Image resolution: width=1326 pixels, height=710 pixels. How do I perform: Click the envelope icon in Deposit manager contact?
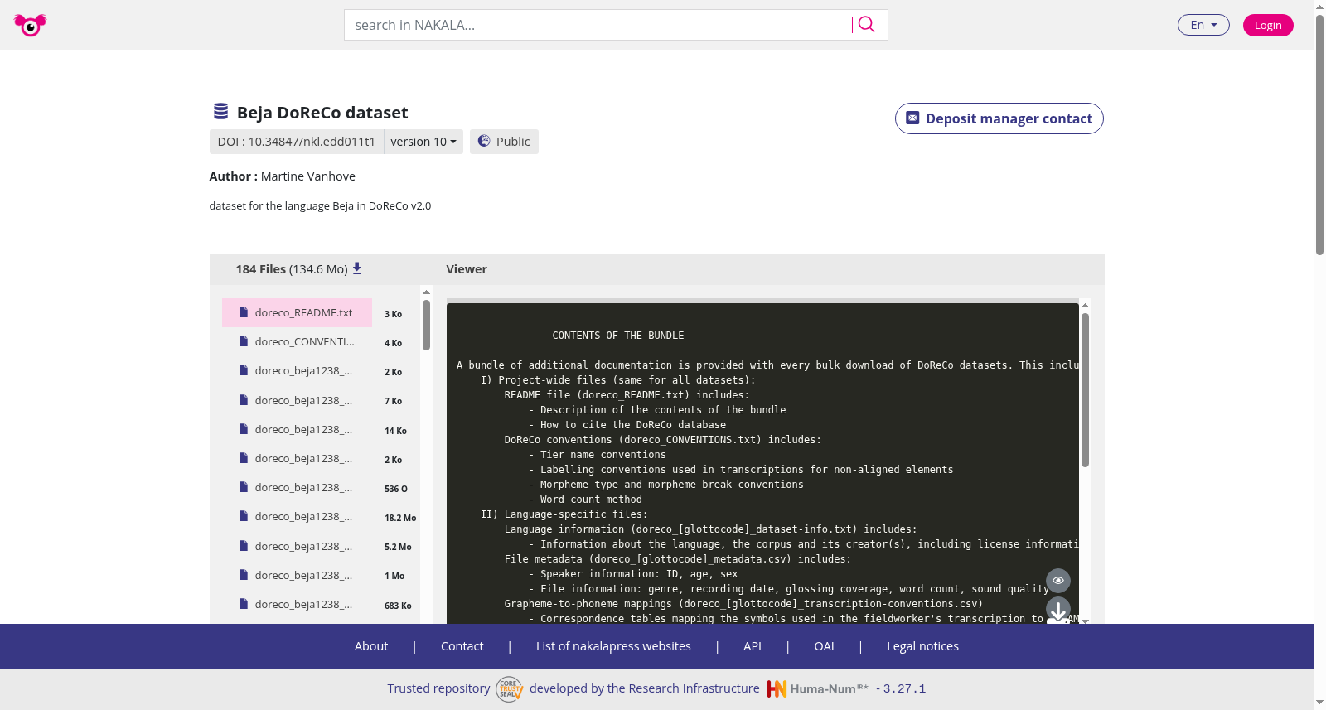pos(912,118)
